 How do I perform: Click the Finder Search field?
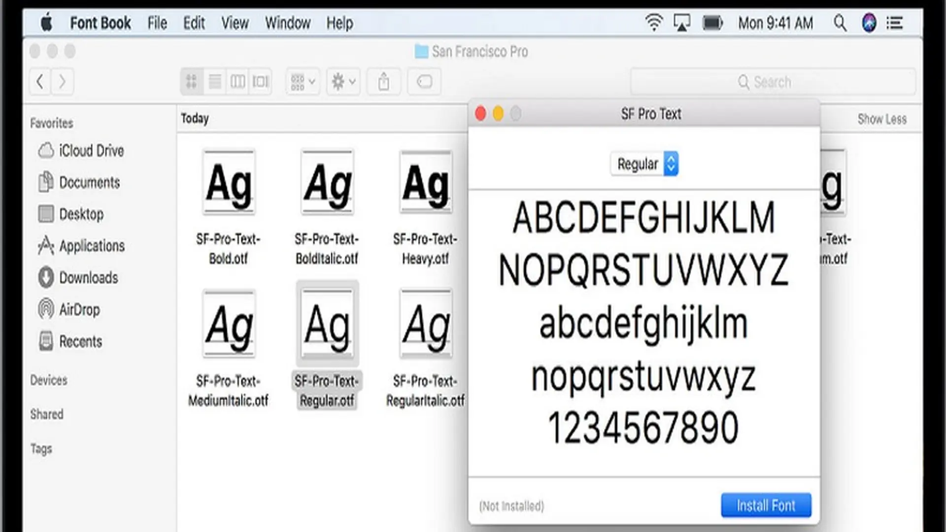773,82
